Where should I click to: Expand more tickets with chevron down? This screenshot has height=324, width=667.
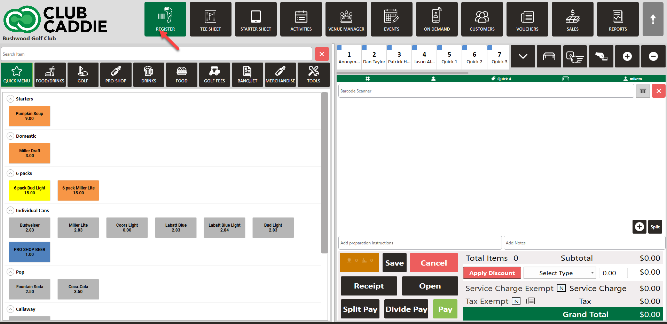click(x=523, y=56)
